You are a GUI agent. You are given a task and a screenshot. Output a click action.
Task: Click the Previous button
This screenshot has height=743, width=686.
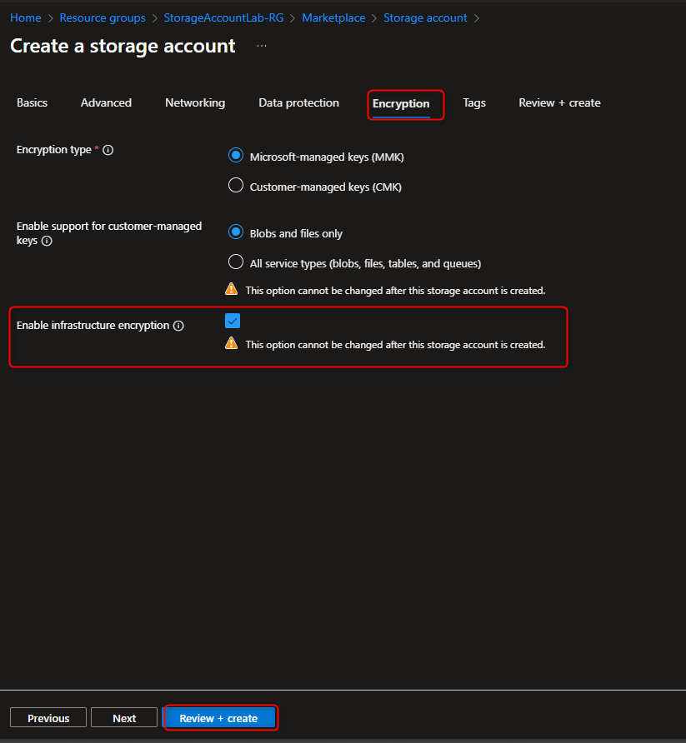[48, 717]
